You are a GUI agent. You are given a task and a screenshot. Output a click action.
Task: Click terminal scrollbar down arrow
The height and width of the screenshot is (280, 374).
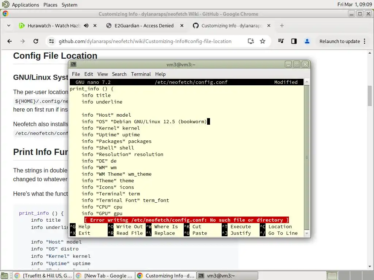pyautogui.click(x=307, y=234)
